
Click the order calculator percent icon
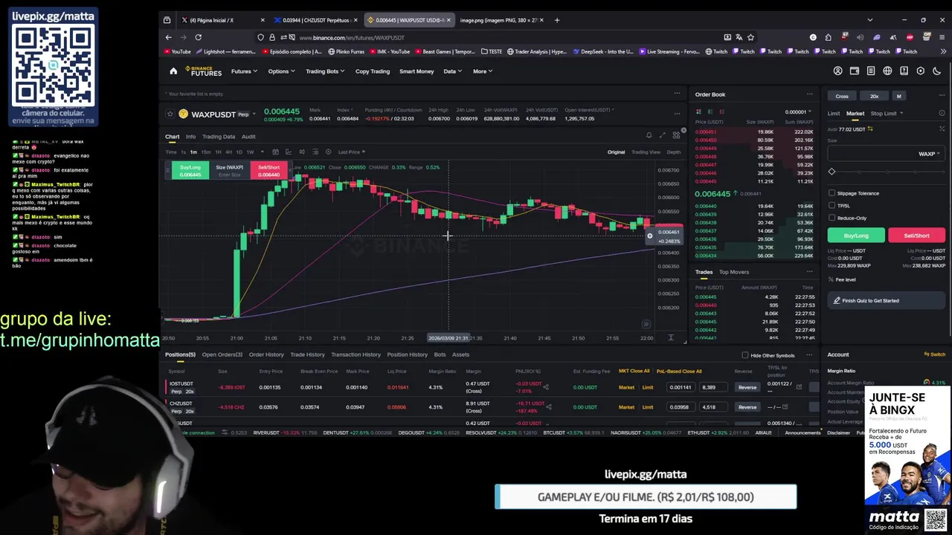coord(942,129)
